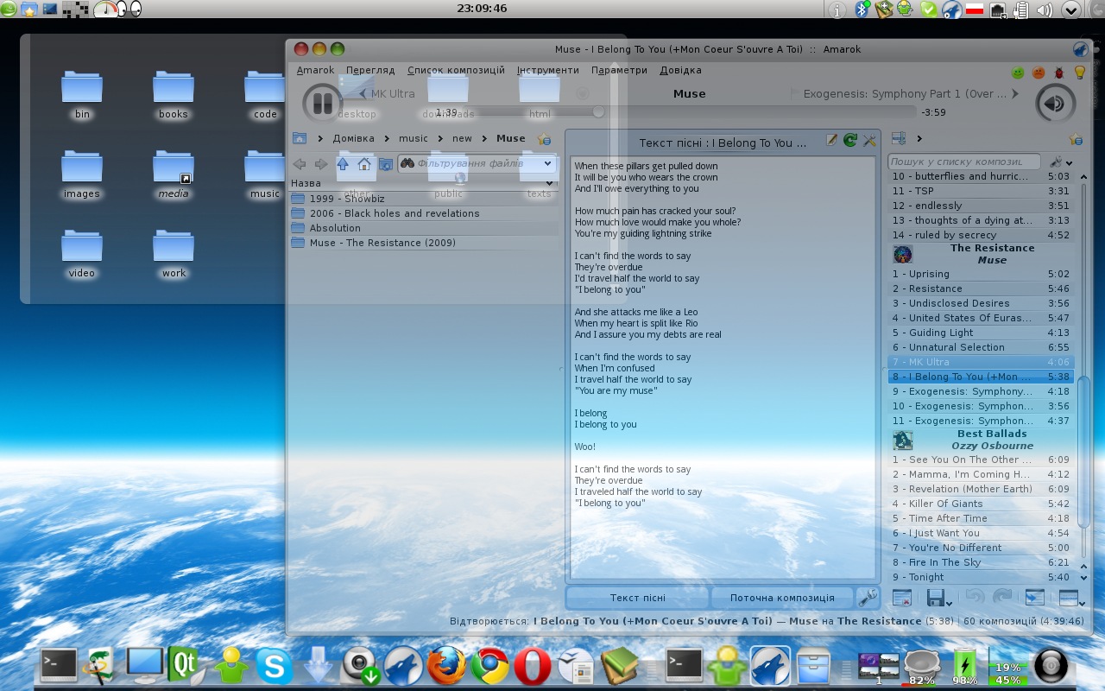This screenshot has width=1105, height=691.
Task: Open the Параметри menu
Action: 619,70
